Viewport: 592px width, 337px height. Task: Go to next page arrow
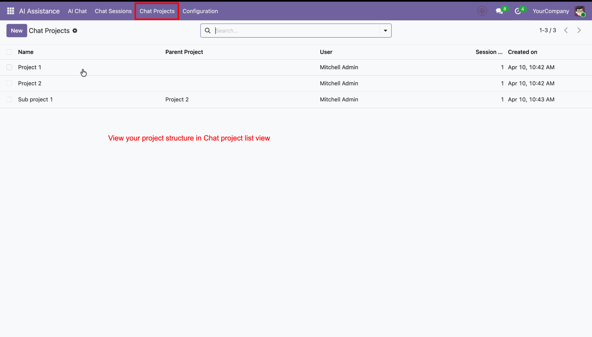coord(579,30)
